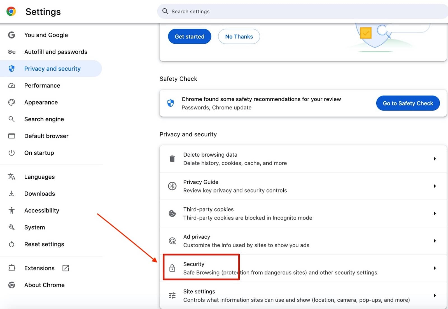Click the Go to Safety Check button
This screenshot has height=309, width=448.
408,103
